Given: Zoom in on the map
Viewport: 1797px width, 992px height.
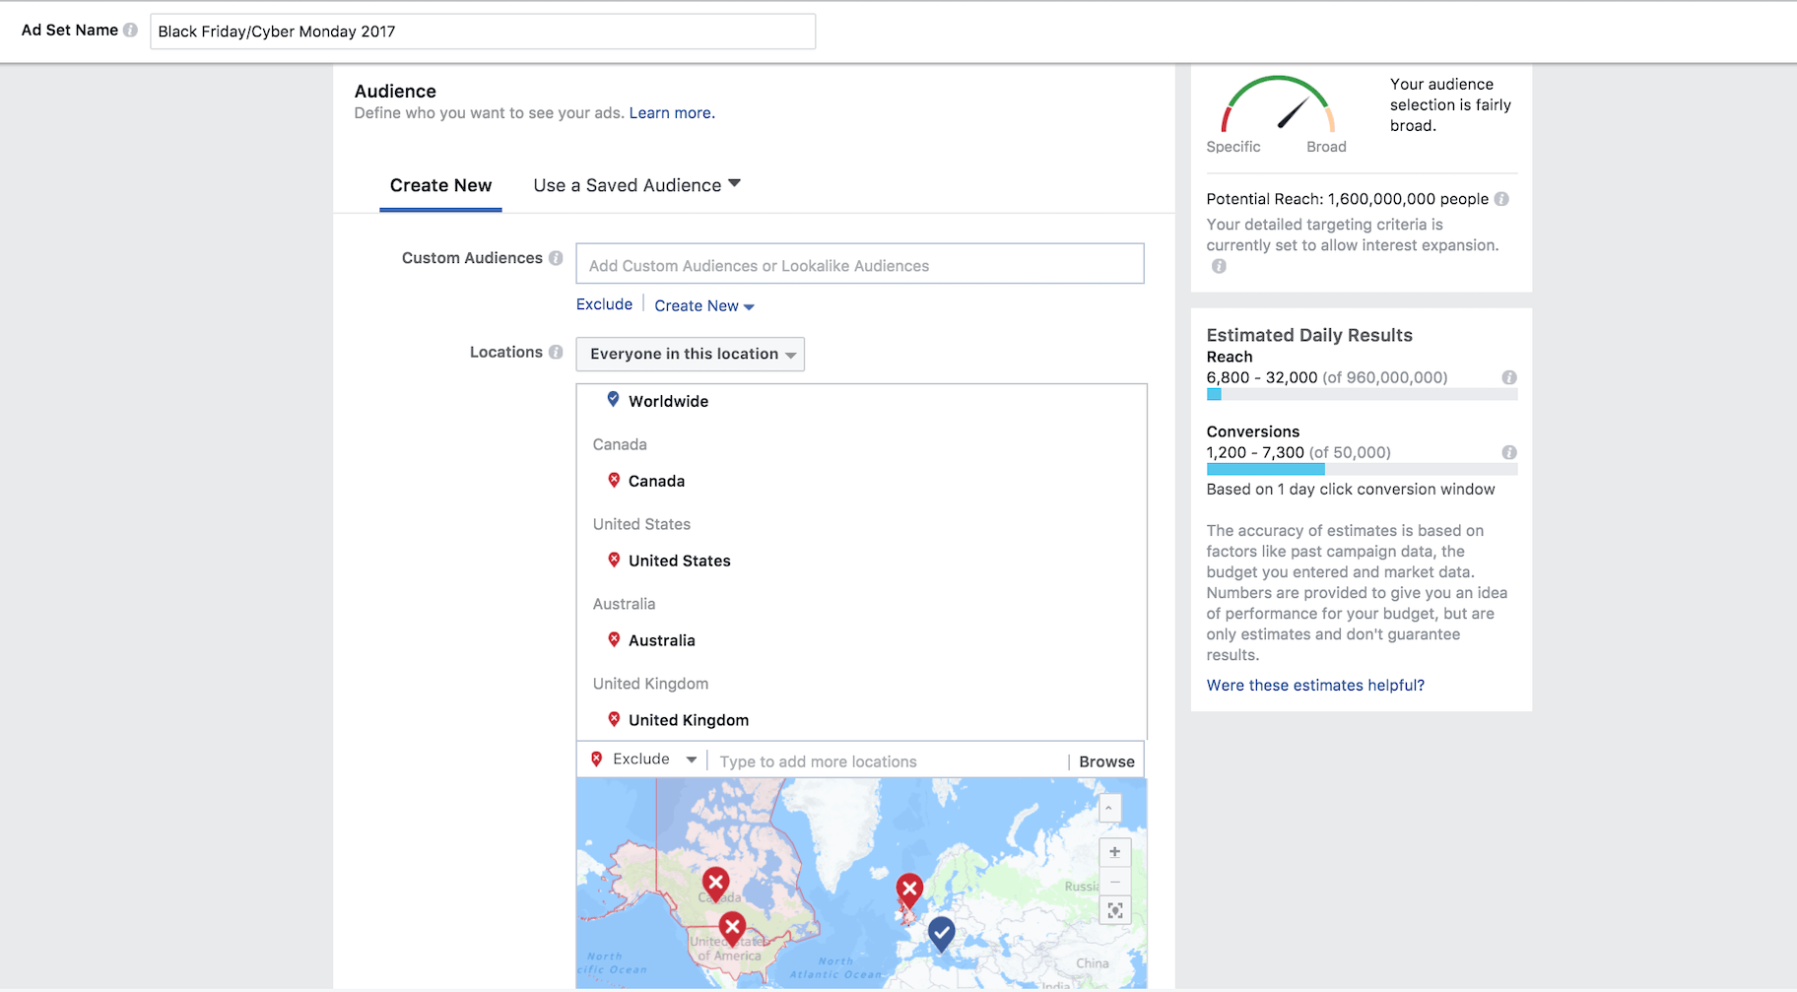Looking at the screenshot, I should pos(1114,852).
